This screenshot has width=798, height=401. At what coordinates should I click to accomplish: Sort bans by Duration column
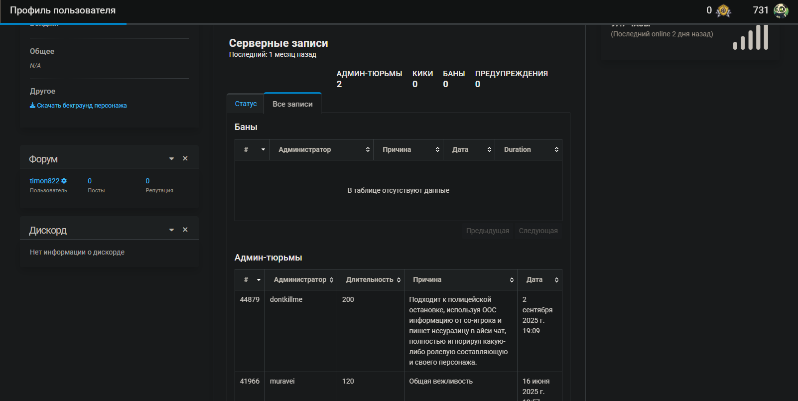click(x=528, y=149)
